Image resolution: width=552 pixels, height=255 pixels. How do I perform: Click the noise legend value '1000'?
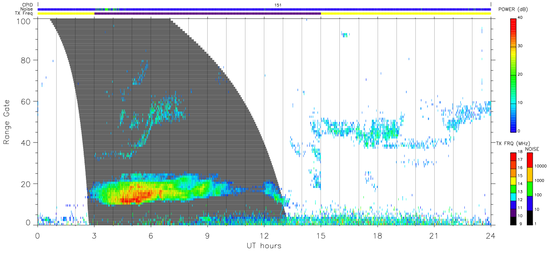pos(539,180)
